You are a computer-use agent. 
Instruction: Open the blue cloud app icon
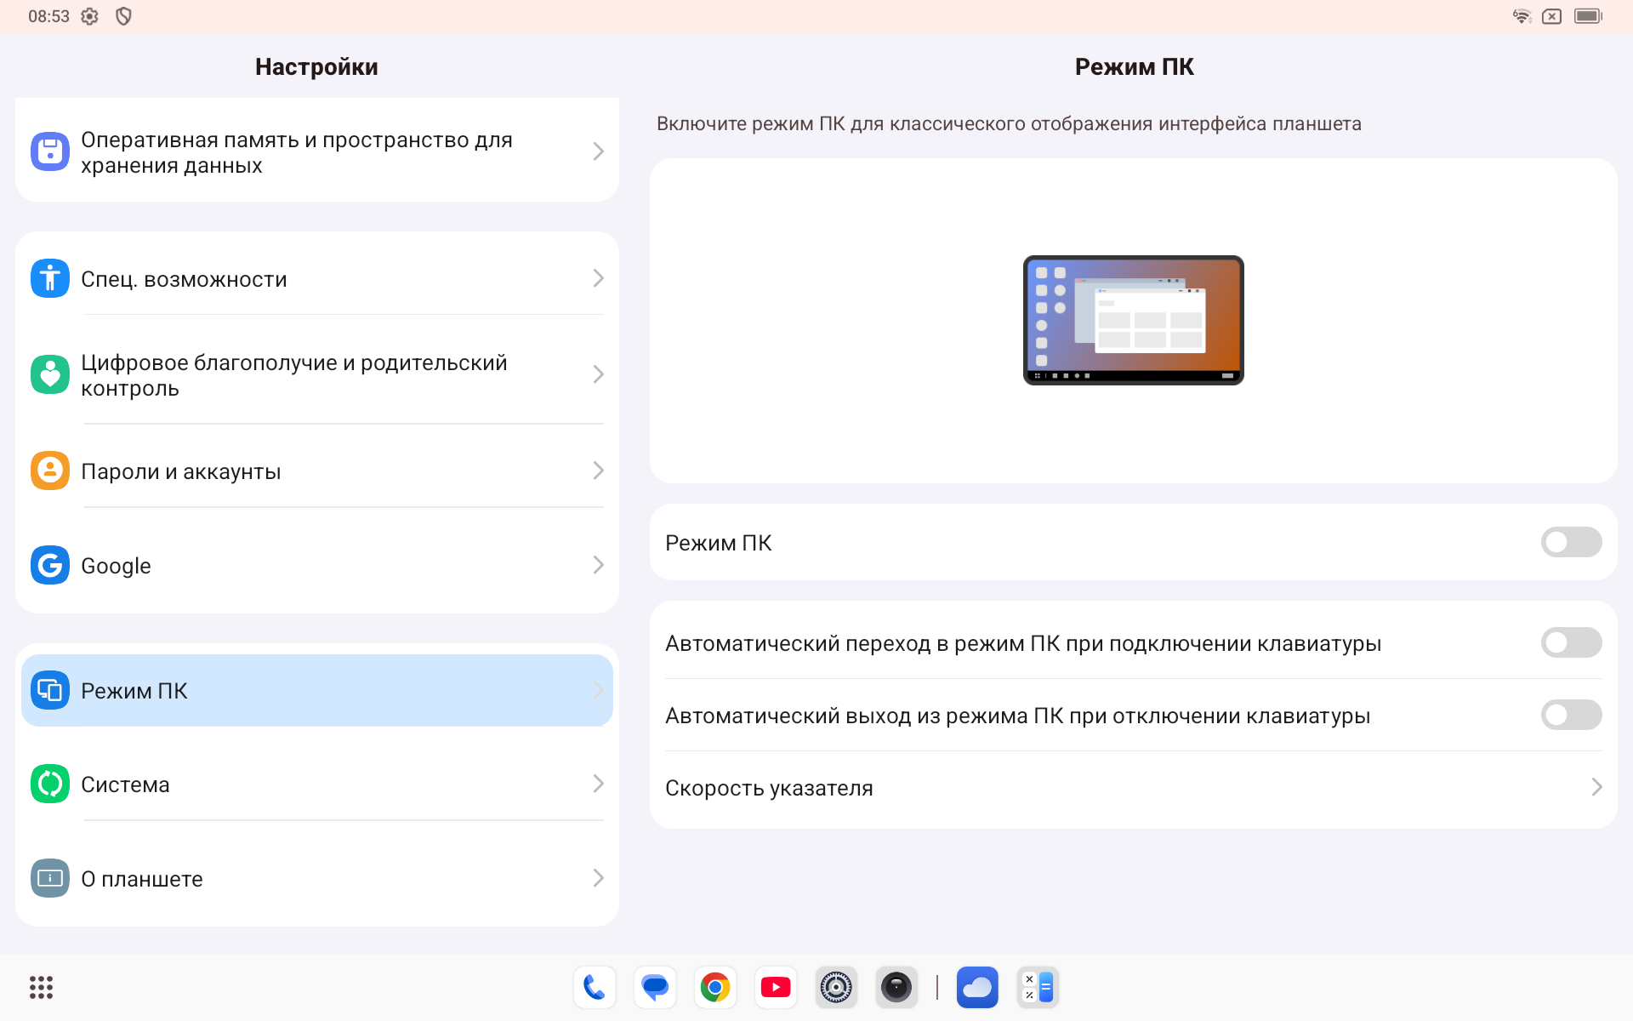[977, 987]
